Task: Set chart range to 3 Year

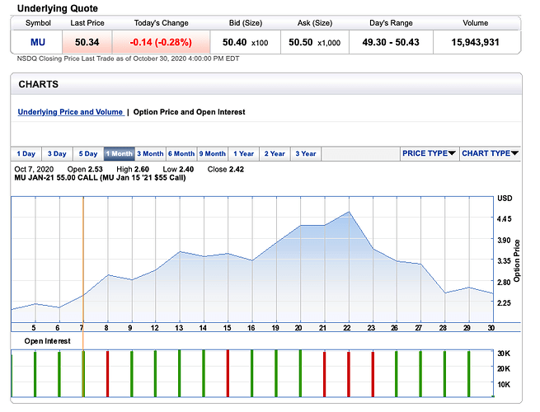Action: [x=306, y=154]
